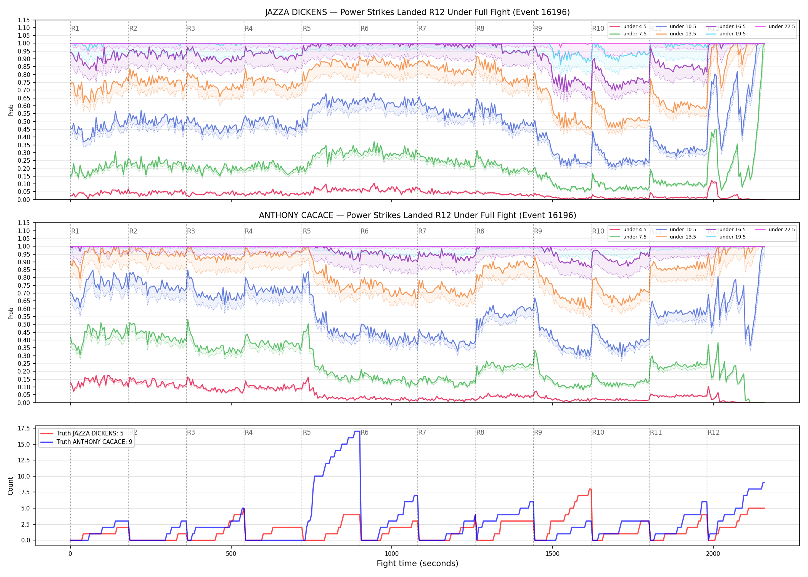Select 'under 7.5' legend entry in middle chart
The image size is (808, 577).
628,237
